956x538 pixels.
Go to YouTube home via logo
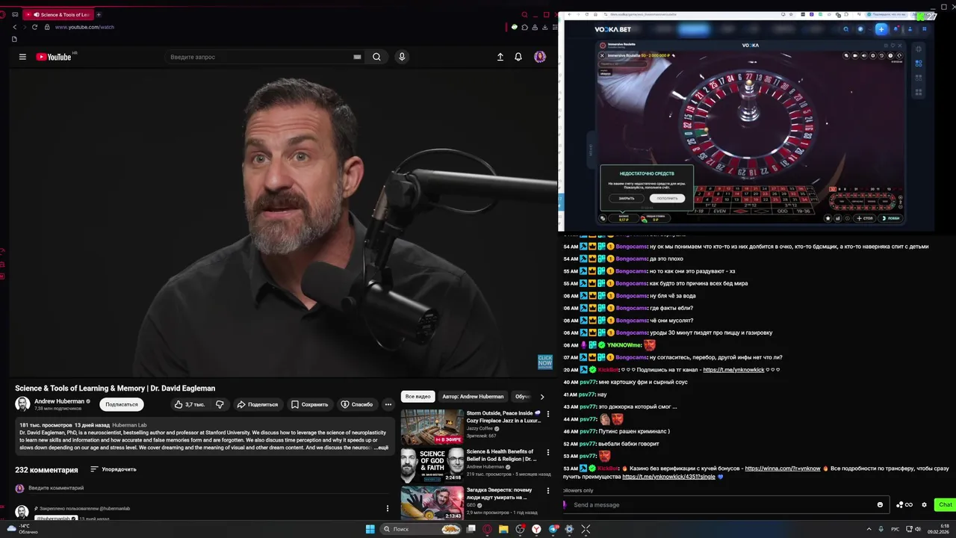click(x=53, y=57)
